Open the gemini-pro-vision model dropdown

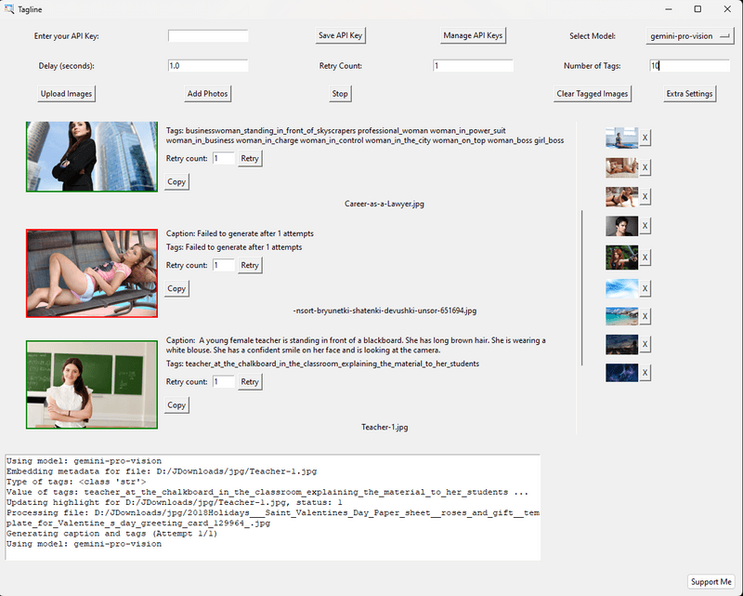click(690, 36)
